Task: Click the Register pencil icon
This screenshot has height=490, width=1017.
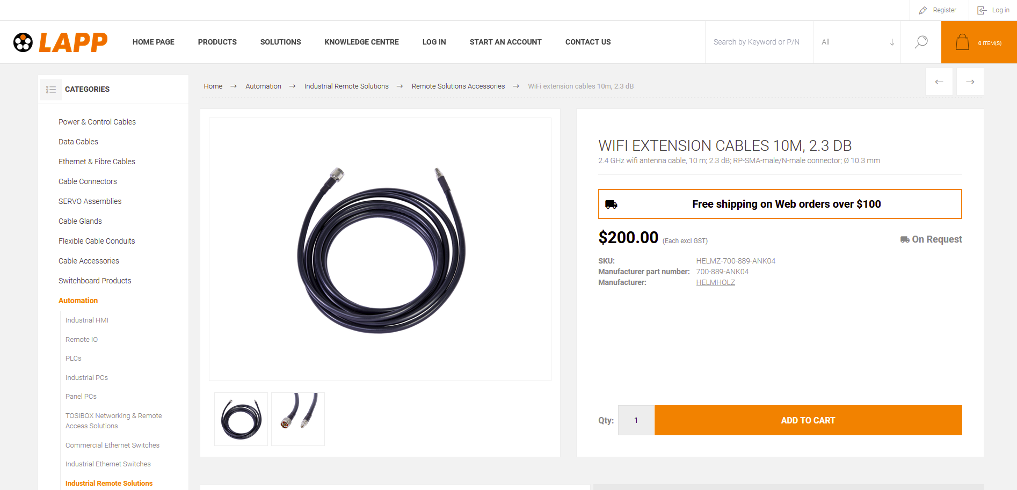Action: 923,10
